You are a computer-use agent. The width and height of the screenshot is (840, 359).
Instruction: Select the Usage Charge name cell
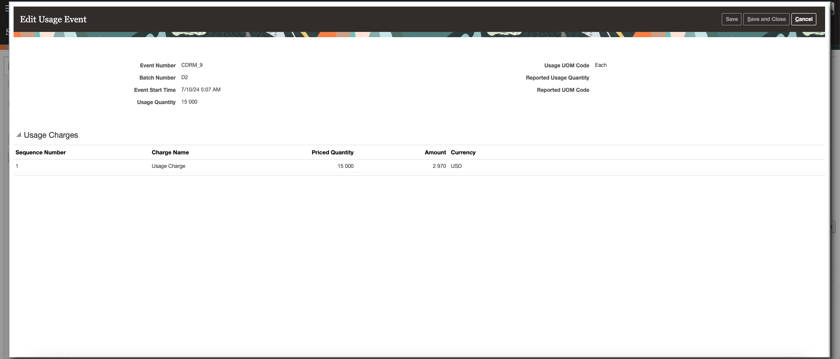[x=169, y=166]
